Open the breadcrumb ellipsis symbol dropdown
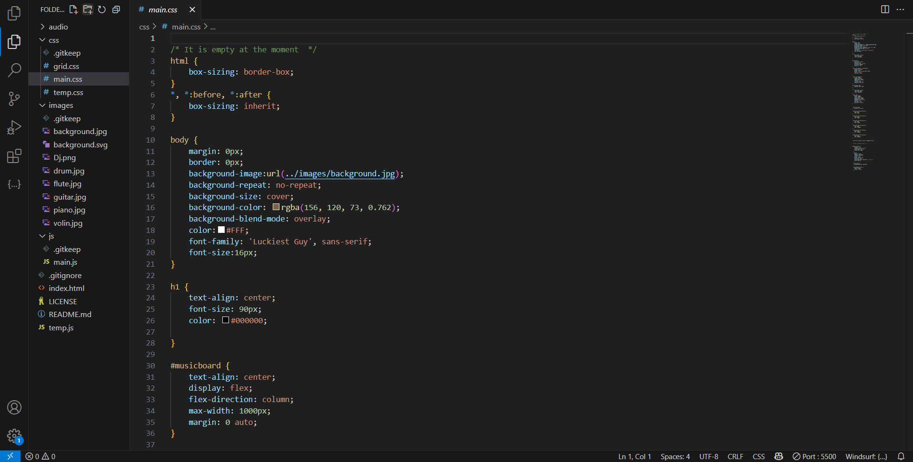This screenshot has width=913, height=462. [x=213, y=27]
